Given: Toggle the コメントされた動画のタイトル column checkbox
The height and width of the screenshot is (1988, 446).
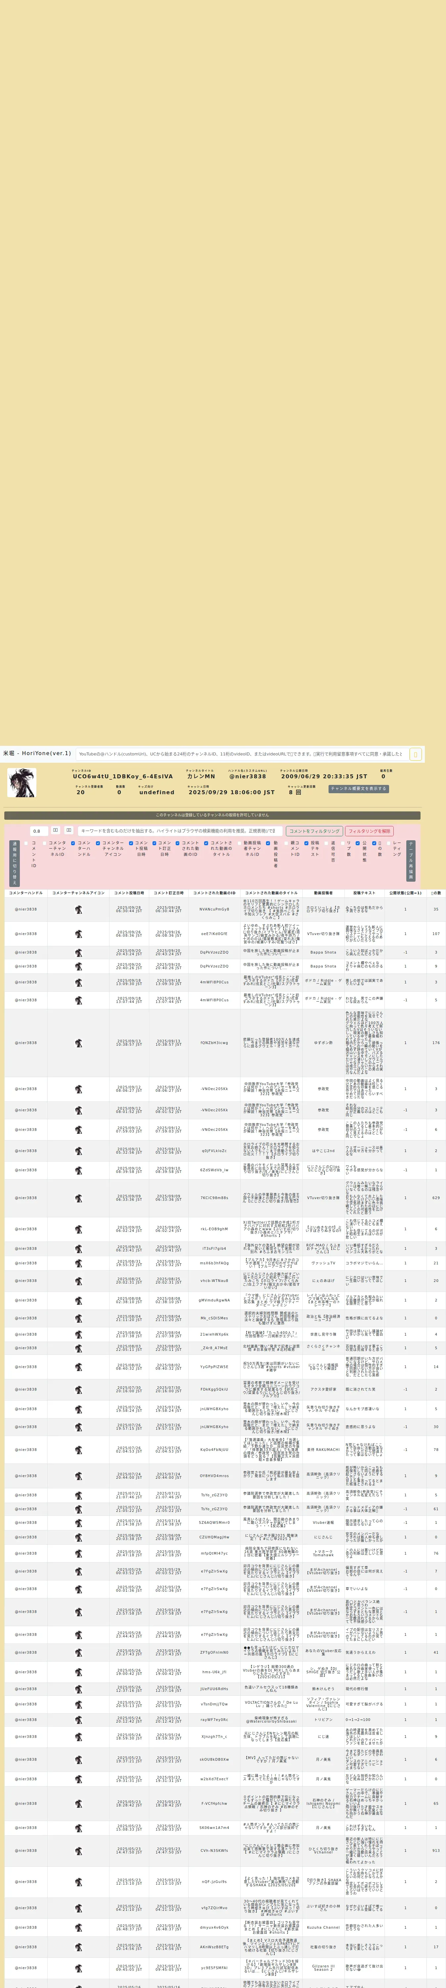Looking at the screenshot, I should point(206,844).
